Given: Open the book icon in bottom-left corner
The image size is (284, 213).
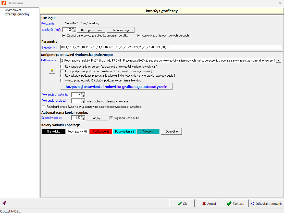Looking at the screenshot, I should [x=5, y=203].
